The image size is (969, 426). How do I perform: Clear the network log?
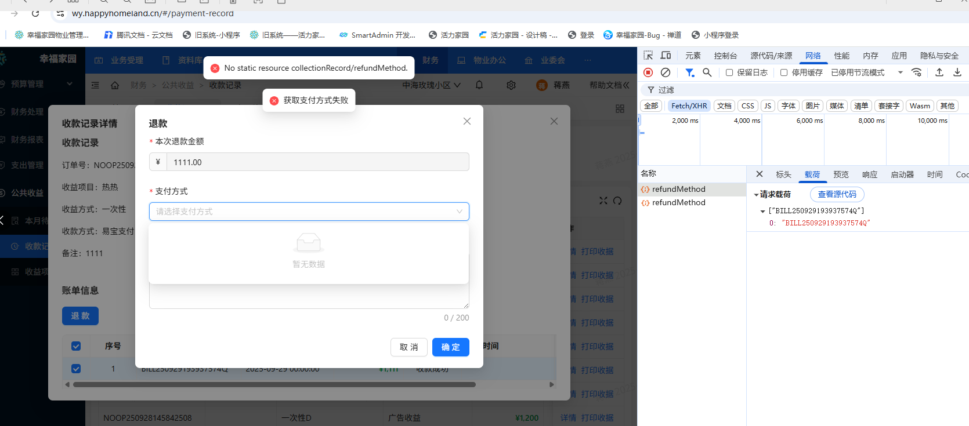666,72
